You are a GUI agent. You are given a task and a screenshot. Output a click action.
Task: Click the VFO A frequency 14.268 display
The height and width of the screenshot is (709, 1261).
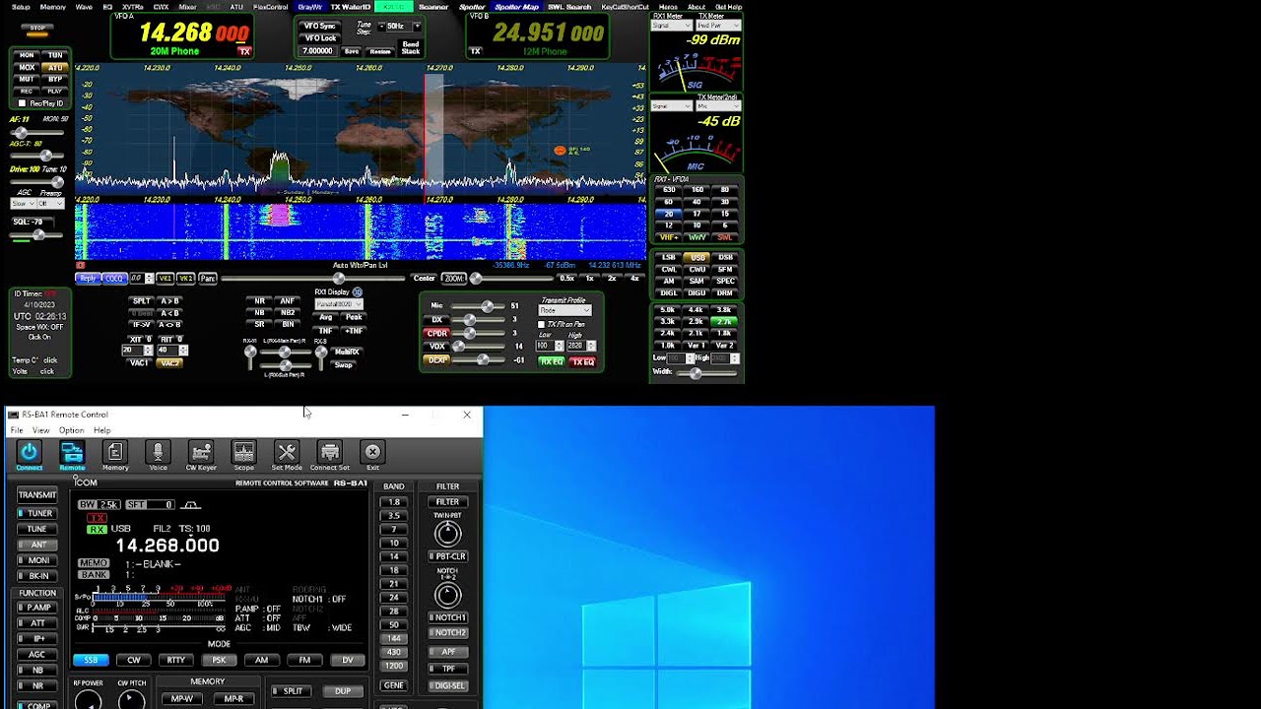click(194, 33)
